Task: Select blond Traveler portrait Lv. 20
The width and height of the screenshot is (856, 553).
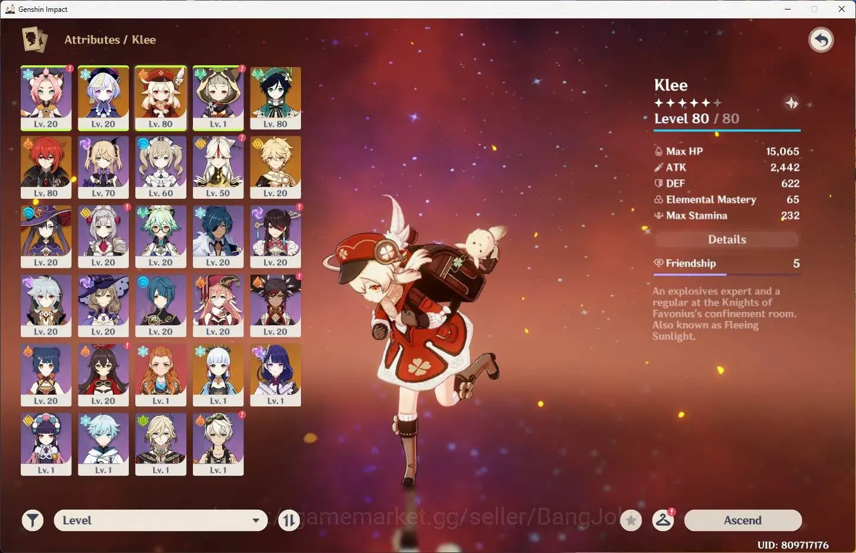Action: [275, 167]
